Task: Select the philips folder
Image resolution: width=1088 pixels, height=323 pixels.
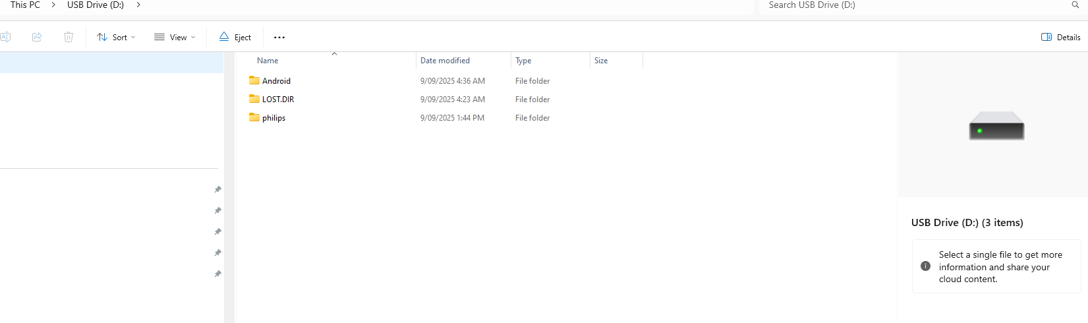Action: (273, 118)
